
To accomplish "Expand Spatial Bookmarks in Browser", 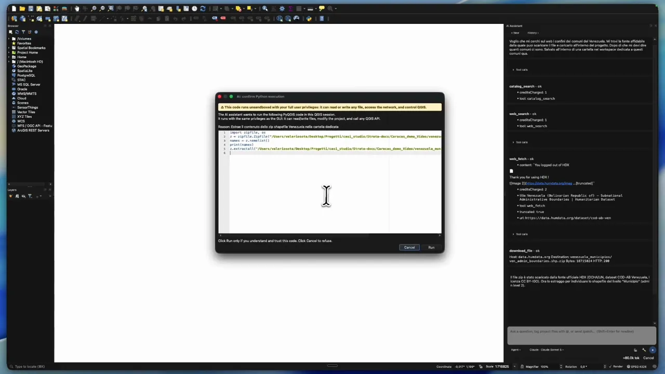I will pyautogui.click(x=9, y=48).
